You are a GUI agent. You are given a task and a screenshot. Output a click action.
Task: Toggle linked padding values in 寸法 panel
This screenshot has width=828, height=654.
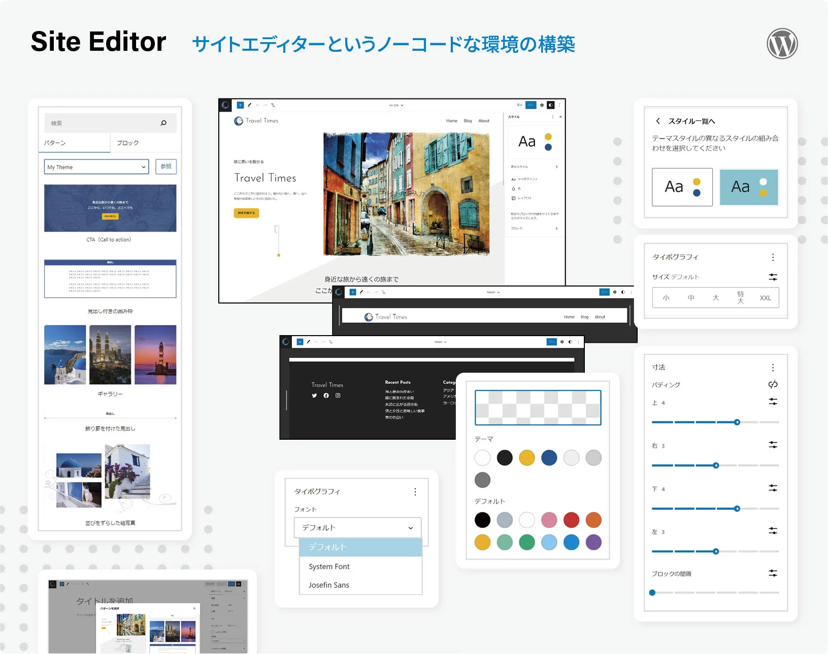point(773,384)
